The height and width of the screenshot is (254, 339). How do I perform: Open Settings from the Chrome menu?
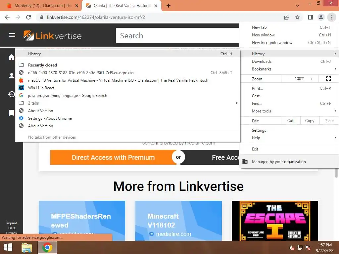click(x=289, y=130)
